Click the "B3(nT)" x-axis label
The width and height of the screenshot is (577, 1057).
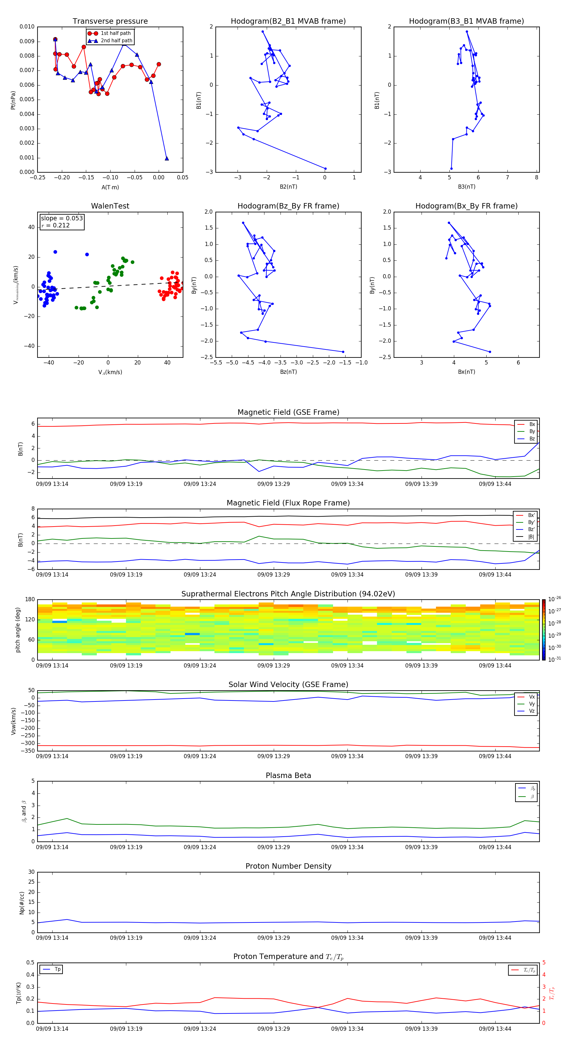(466, 187)
